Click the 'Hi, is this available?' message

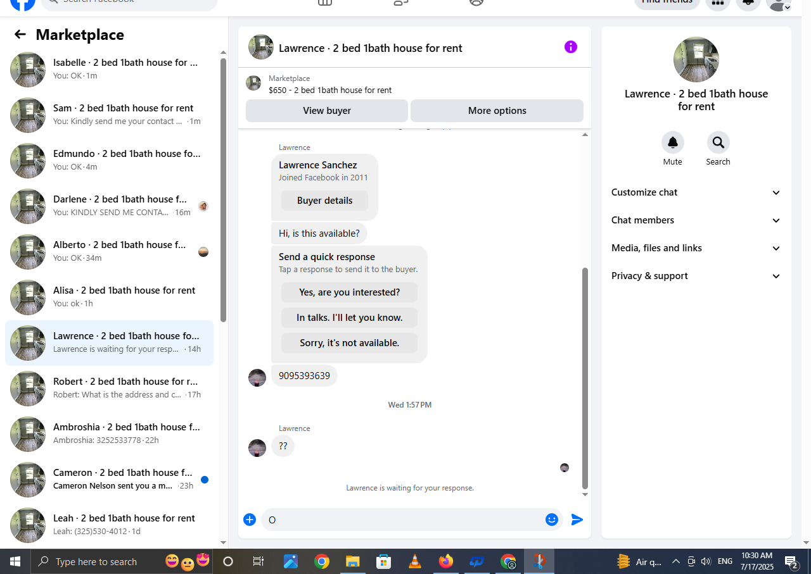319,234
